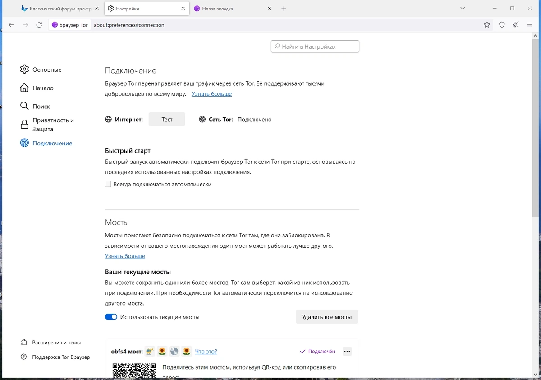Click the disc bridge emoji
The height and width of the screenshot is (380, 541).
pyautogui.click(x=174, y=351)
